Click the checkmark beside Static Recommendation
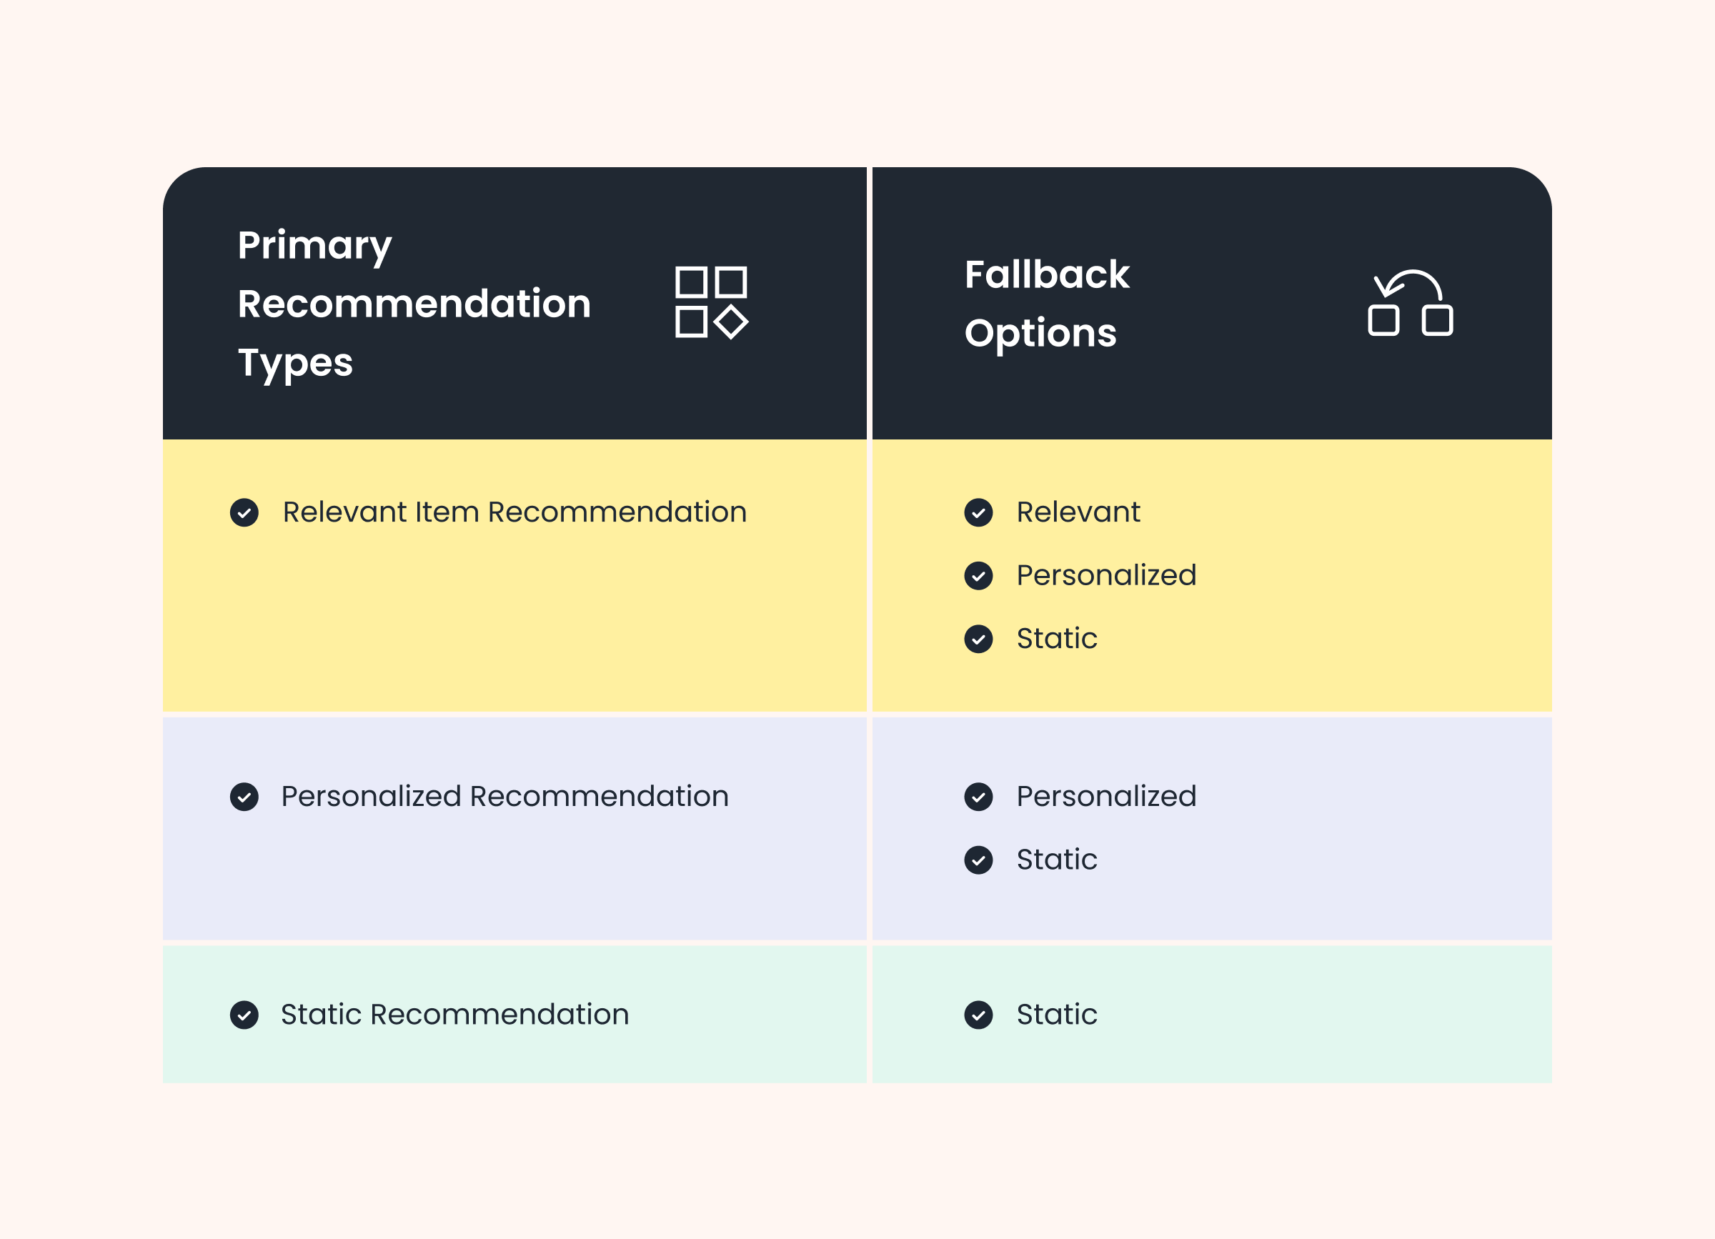 [244, 1015]
